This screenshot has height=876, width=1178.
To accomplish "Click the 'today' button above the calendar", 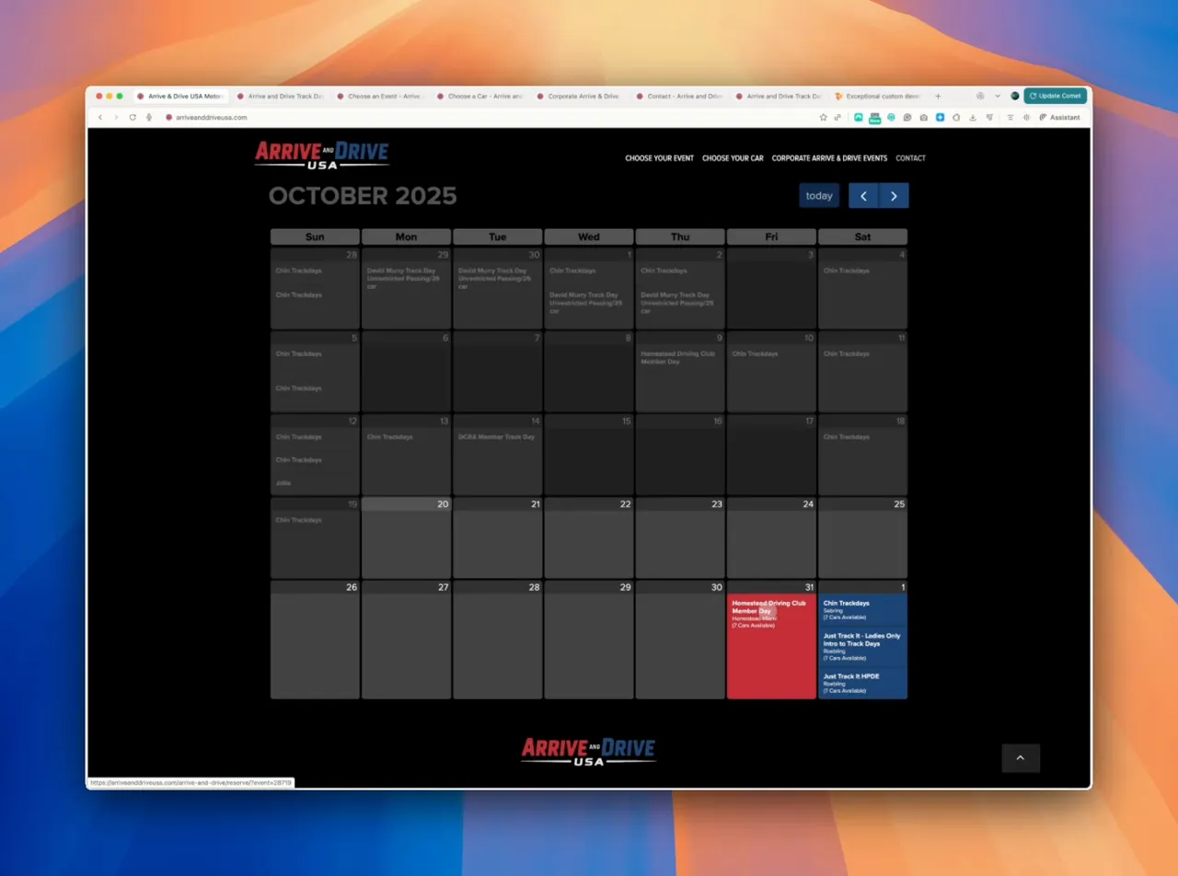I will 818,195.
